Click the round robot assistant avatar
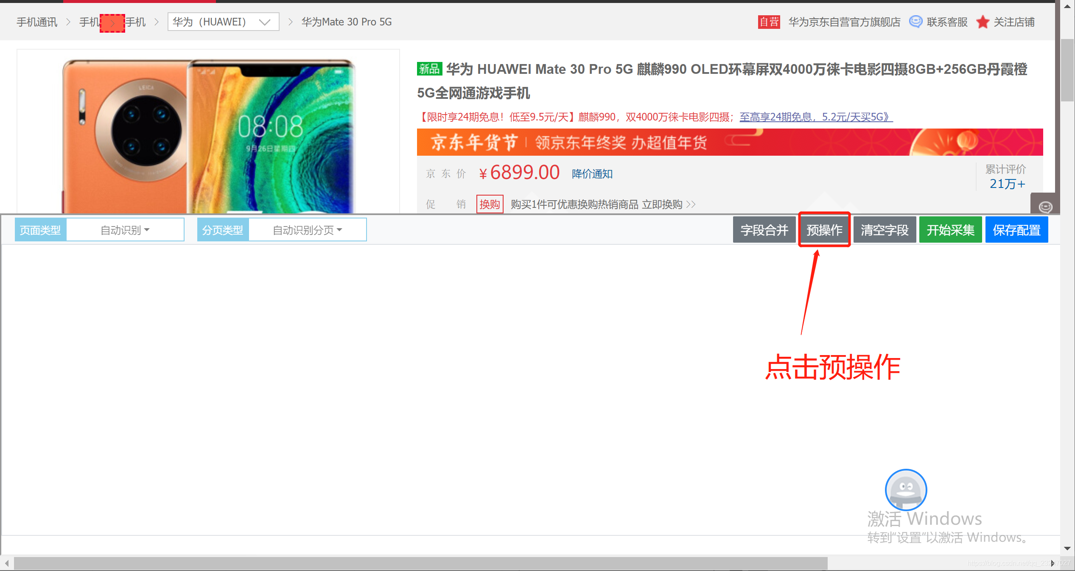Image resolution: width=1075 pixels, height=571 pixels. tap(906, 490)
